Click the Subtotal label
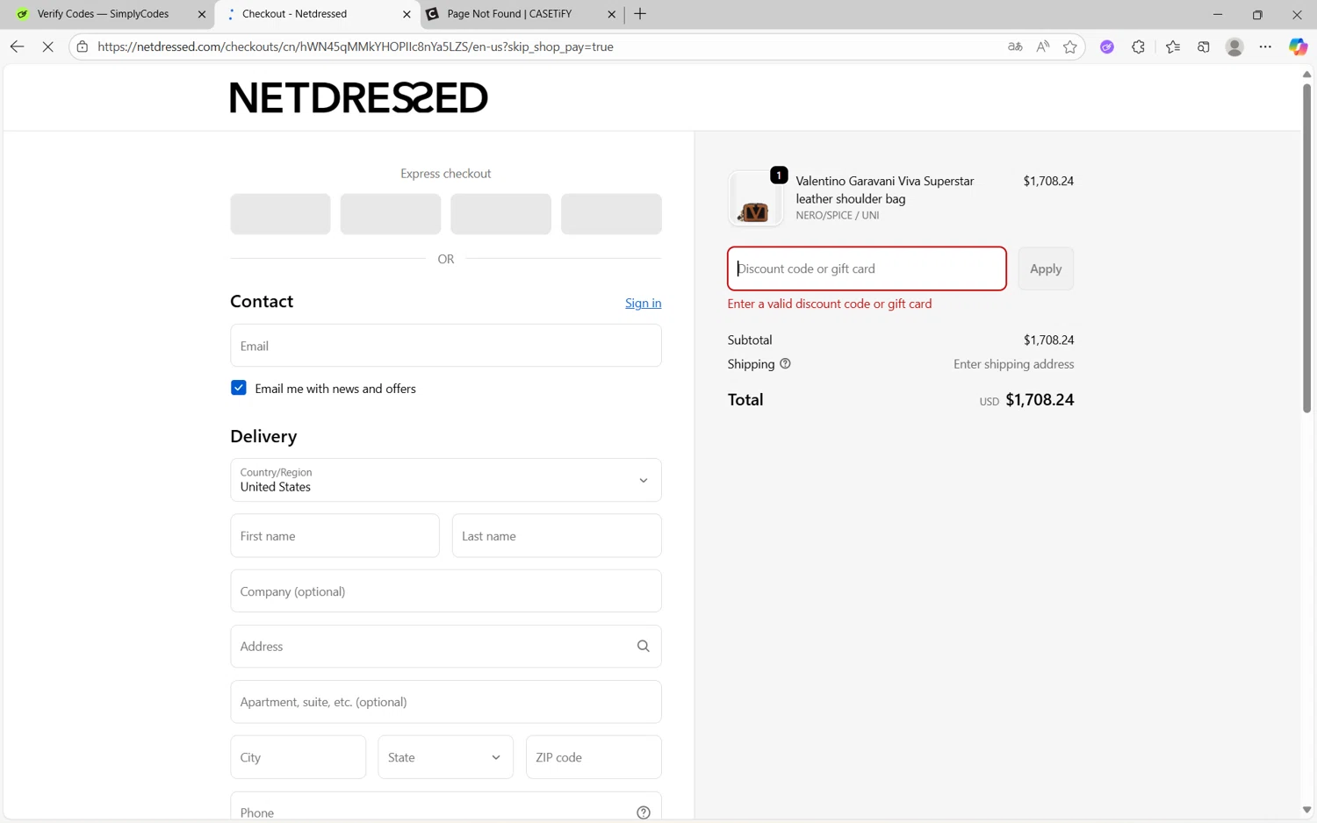The image size is (1317, 823). [x=750, y=340]
